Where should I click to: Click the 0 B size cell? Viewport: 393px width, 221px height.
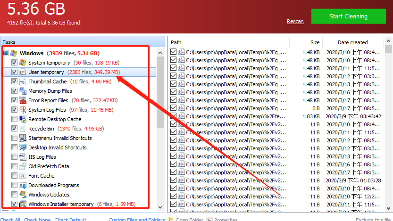coord(316,108)
